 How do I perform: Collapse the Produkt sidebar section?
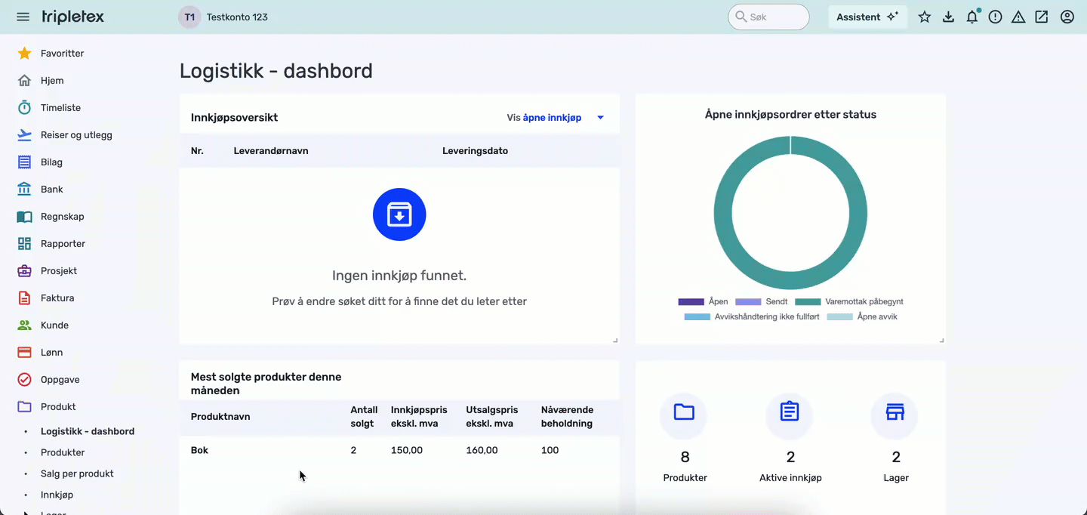58,406
